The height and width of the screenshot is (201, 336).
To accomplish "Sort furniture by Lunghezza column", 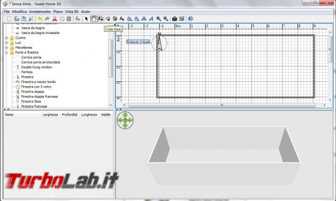I will 89,115.
